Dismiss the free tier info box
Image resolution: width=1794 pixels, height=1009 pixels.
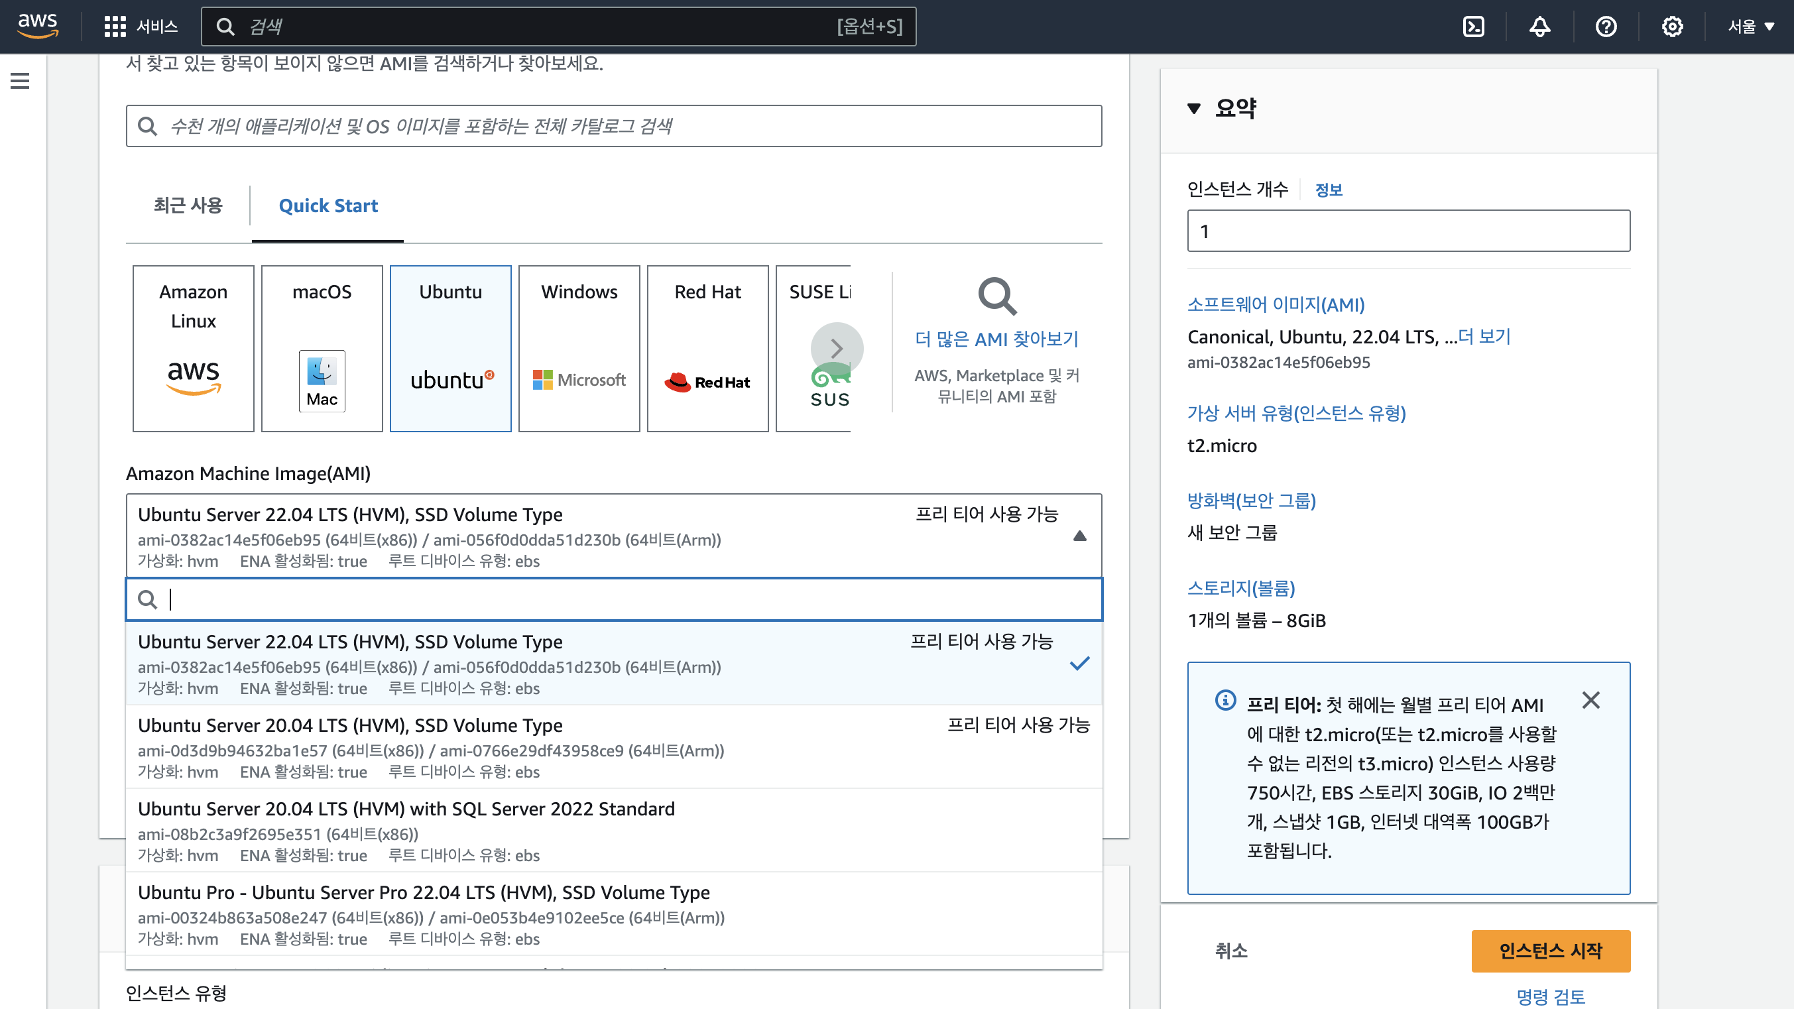tap(1590, 700)
